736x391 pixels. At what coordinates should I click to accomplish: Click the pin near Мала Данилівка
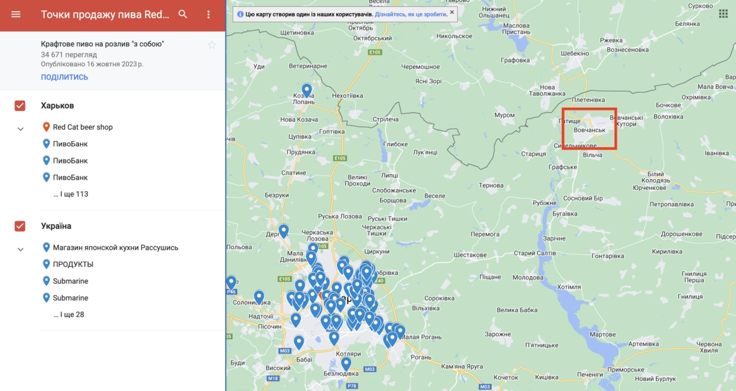(x=311, y=257)
